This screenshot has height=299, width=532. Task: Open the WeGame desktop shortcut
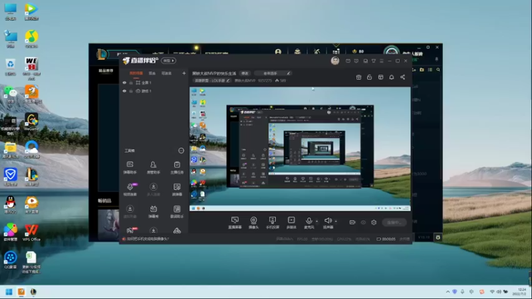tap(31, 122)
